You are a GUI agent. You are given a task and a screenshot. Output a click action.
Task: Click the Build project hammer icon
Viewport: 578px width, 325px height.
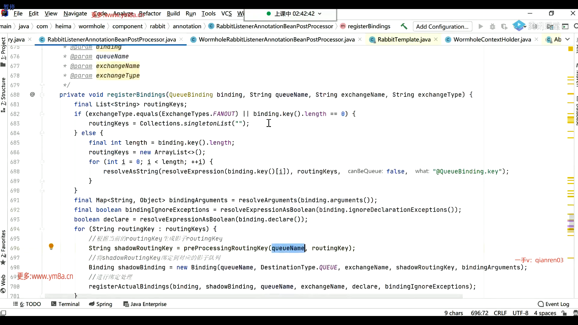pos(404,26)
